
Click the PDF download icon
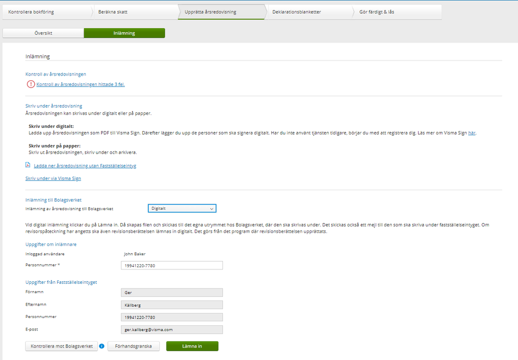point(28,165)
